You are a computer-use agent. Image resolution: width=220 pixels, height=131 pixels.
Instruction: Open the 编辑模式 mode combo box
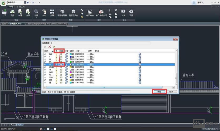17,2
